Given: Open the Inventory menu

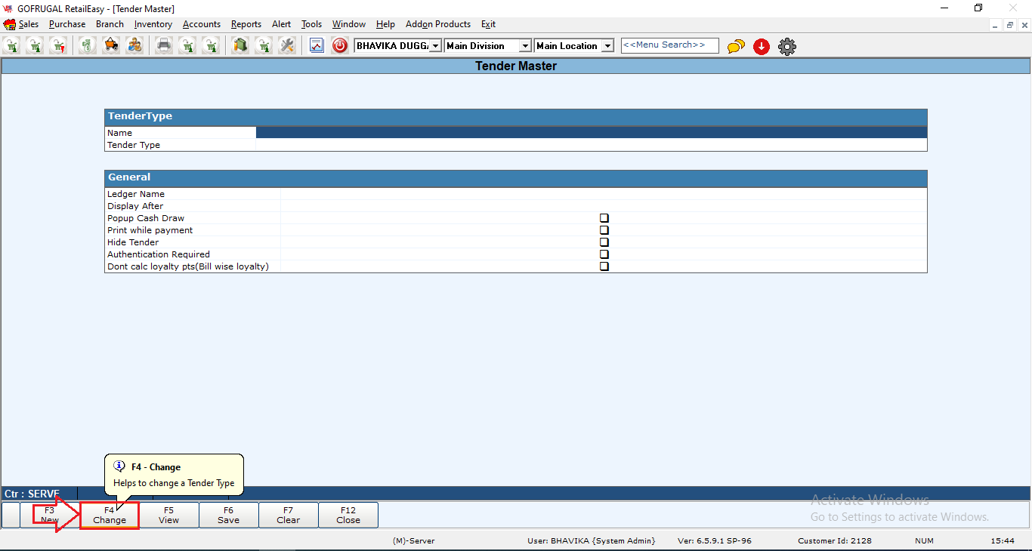Looking at the screenshot, I should tap(153, 24).
